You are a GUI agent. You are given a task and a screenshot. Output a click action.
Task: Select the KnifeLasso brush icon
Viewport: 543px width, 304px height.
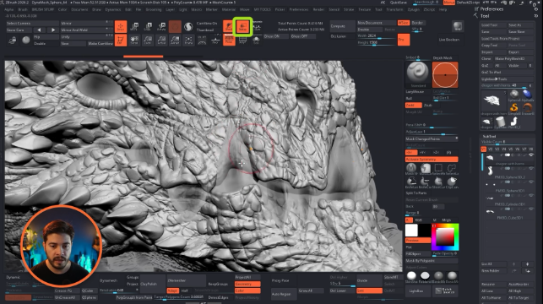click(x=411, y=182)
